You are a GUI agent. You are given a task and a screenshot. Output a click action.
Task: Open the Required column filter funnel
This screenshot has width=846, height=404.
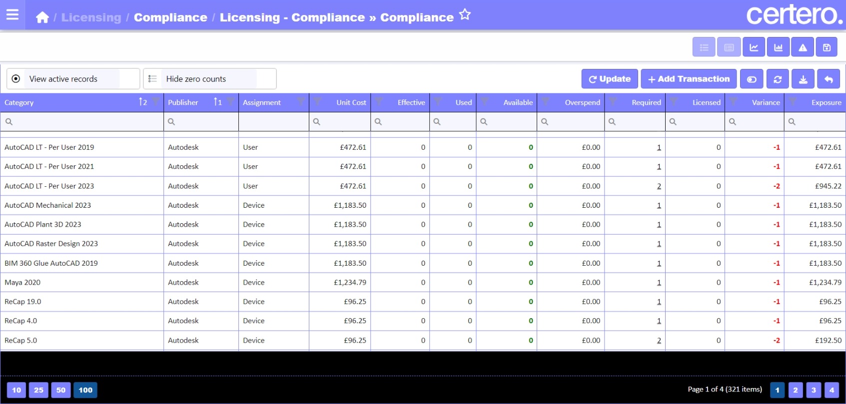(613, 102)
